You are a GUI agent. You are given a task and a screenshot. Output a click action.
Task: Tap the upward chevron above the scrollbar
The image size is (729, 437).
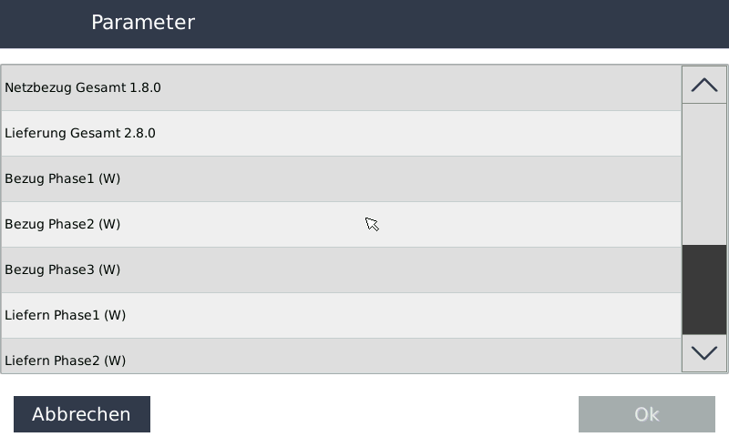704,85
